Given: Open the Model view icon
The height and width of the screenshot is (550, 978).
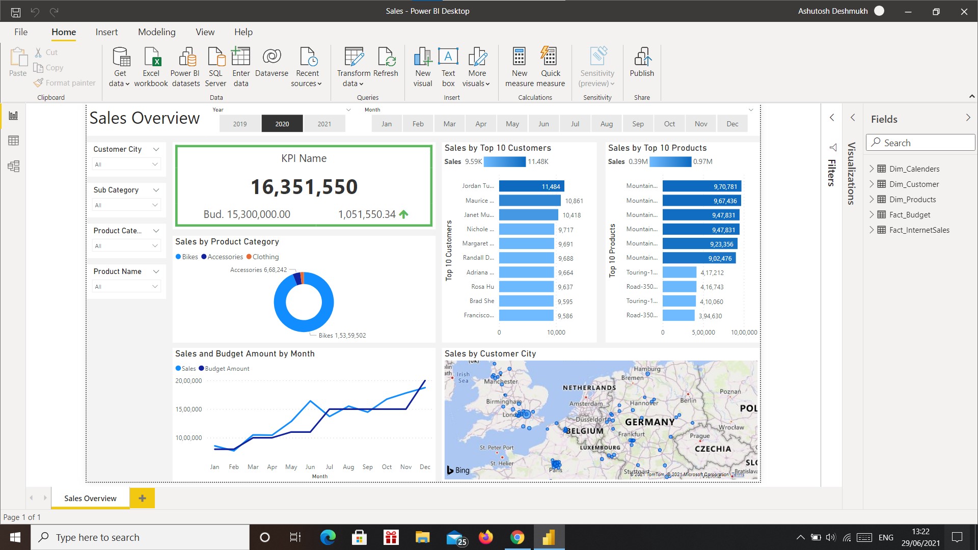Looking at the screenshot, I should (14, 166).
